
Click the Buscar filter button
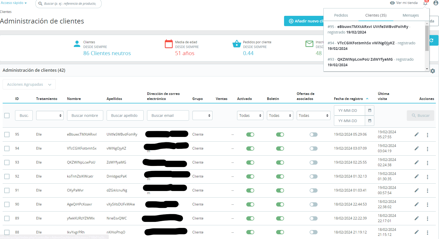tap(421, 116)
